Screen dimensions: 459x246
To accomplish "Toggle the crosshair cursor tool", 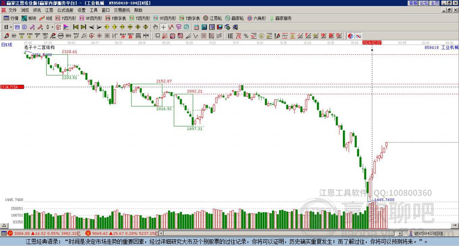I will point(163,27).
